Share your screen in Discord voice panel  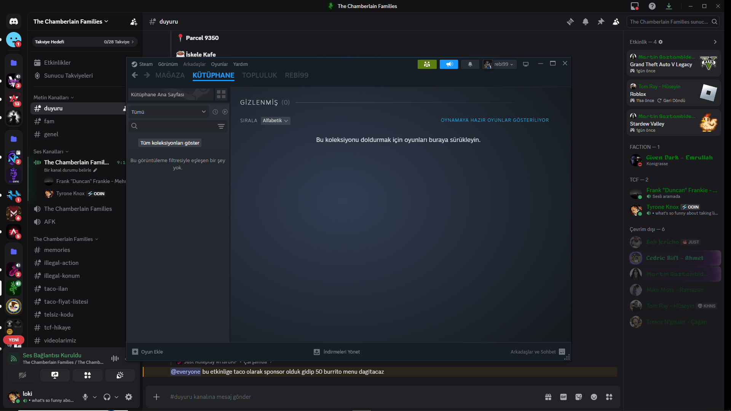tap(55, 375)
